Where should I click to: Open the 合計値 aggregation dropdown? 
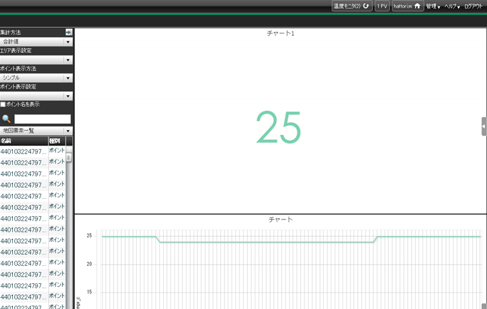tap(36, 42)
